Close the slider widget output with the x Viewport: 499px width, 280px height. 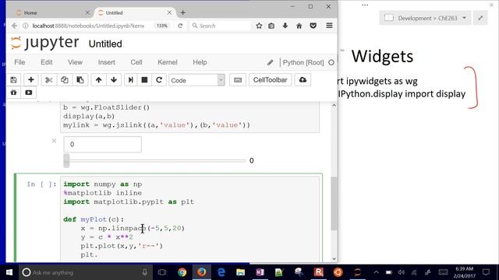[54, 141]
